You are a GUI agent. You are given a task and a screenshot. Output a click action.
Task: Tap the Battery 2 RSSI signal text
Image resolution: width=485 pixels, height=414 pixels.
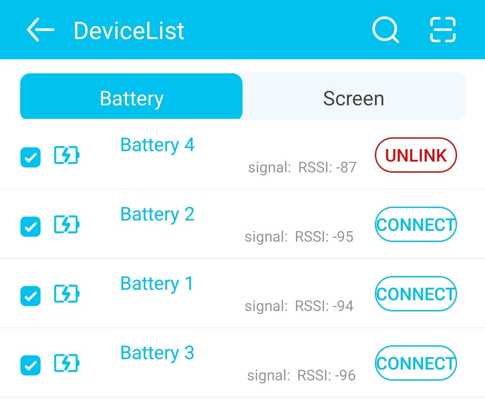click(299, 237)
